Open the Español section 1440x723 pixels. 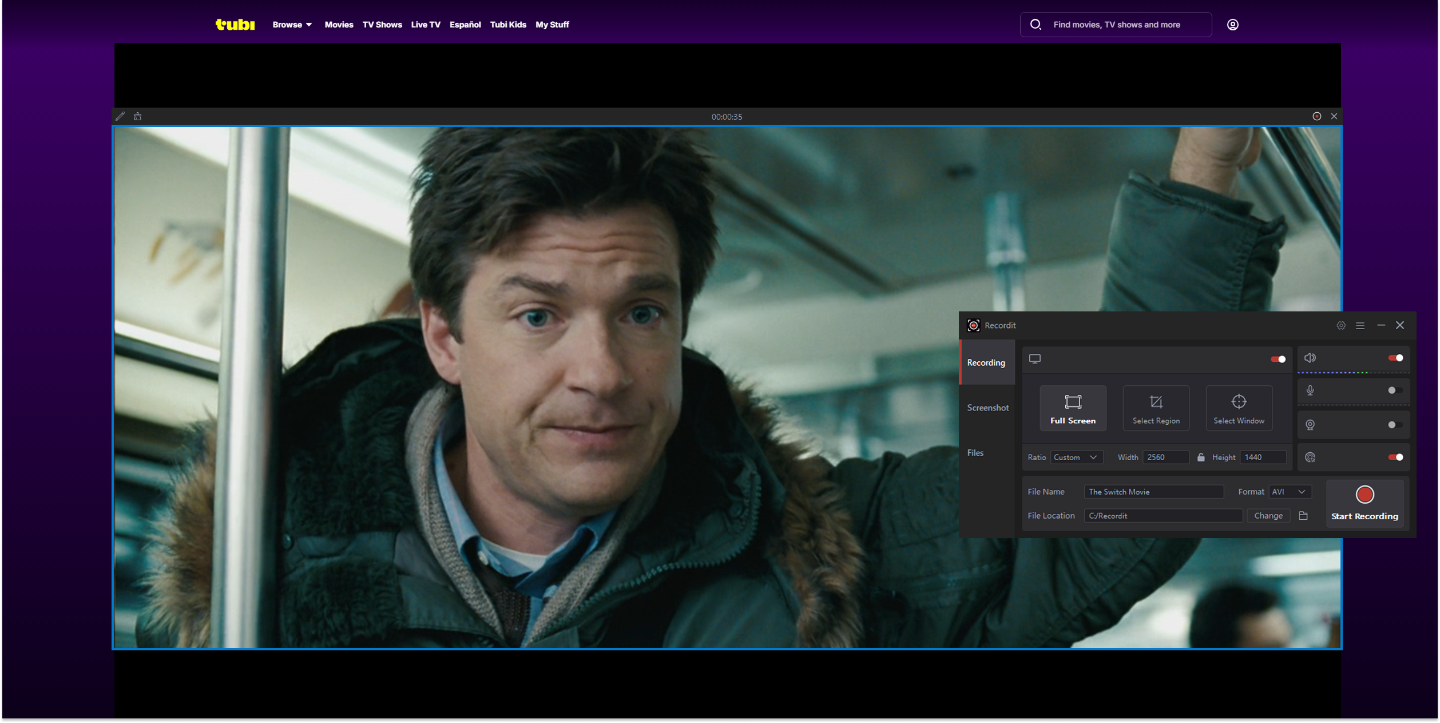tap(465, 25)
